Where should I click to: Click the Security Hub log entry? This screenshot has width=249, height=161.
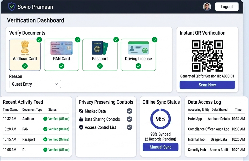click(x=197, y=150)
